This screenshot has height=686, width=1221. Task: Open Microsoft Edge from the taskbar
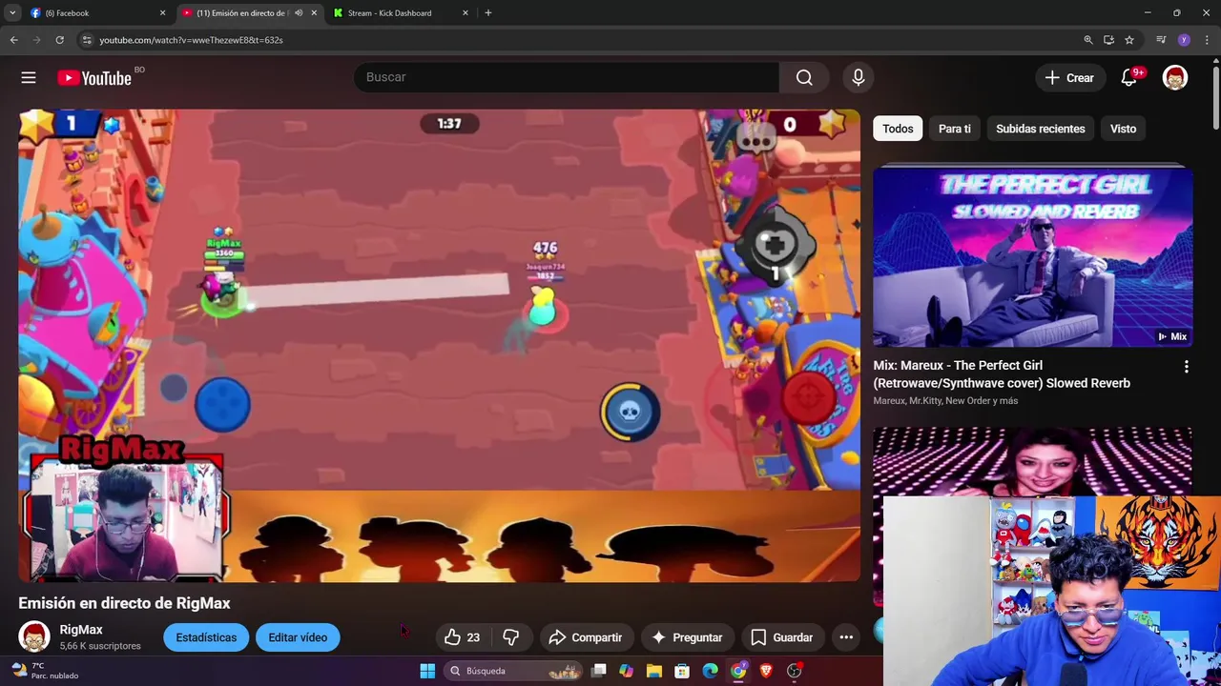click(x=710, y=671)
